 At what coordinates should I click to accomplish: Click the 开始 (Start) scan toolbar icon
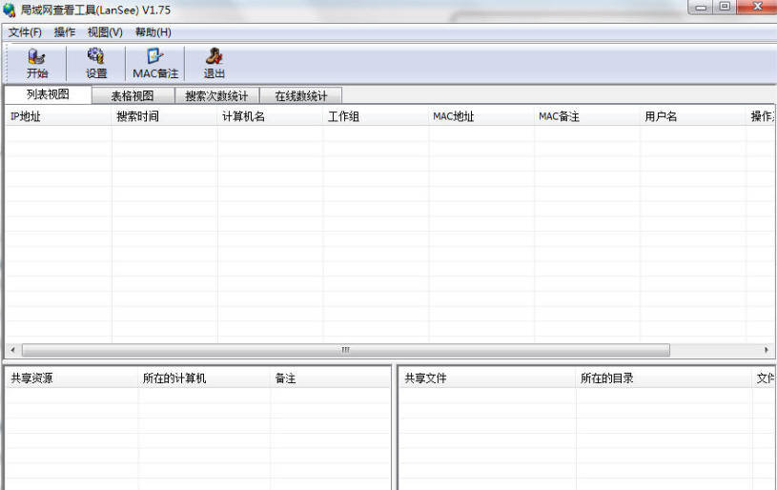point(37,64)
